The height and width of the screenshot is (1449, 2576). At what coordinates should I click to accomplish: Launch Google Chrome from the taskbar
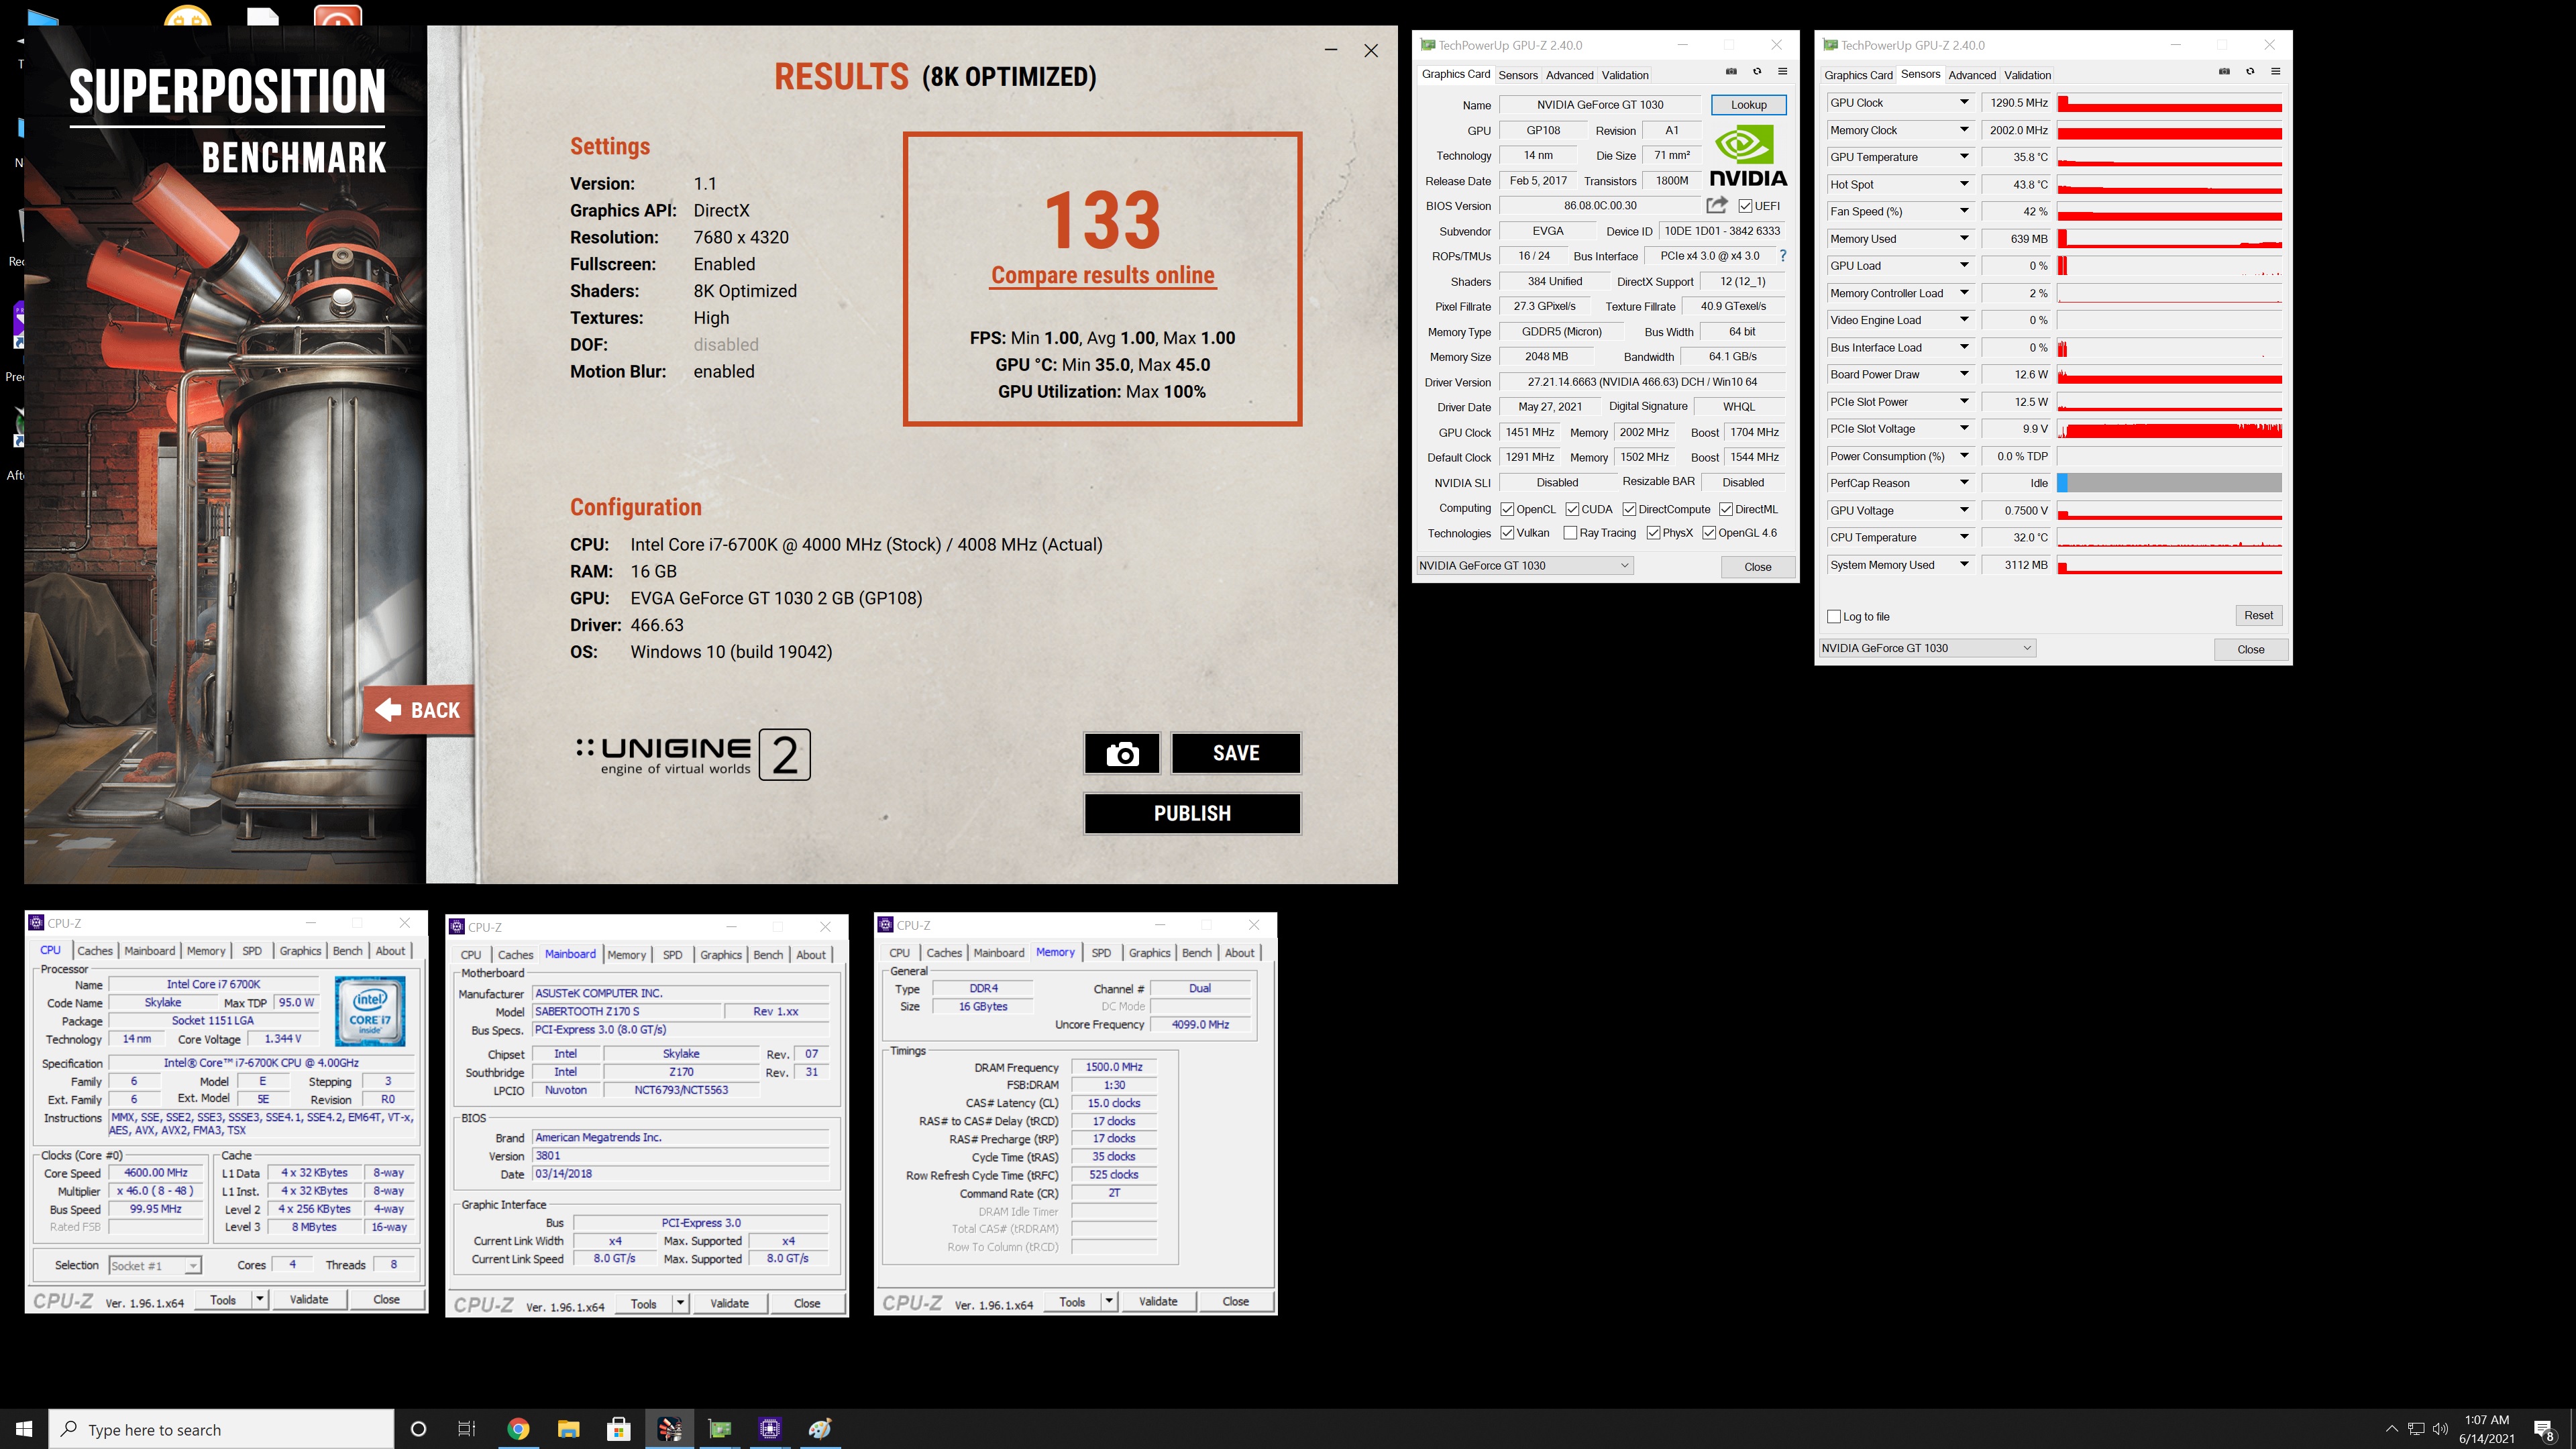point(518,1429)
